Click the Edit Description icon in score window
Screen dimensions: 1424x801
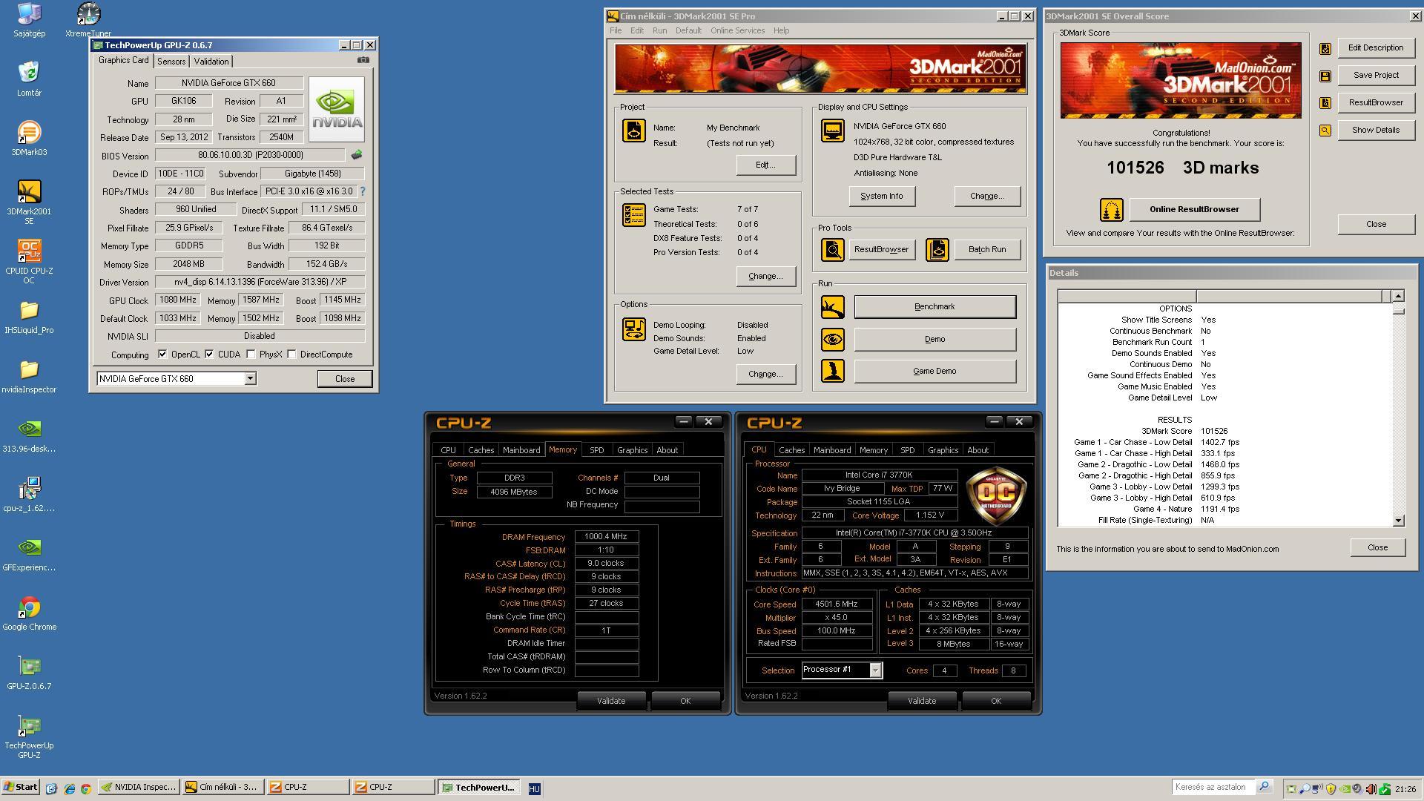[1325, 49]
